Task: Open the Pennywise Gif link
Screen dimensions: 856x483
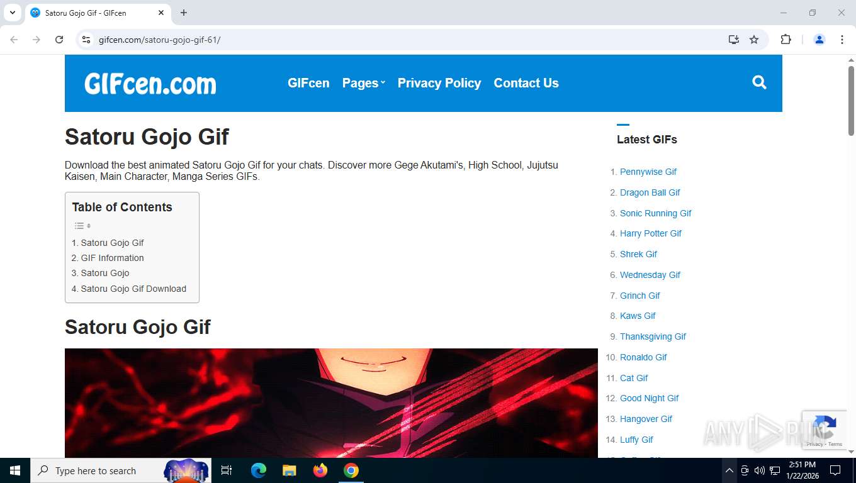Action: (x=648, y=172)
